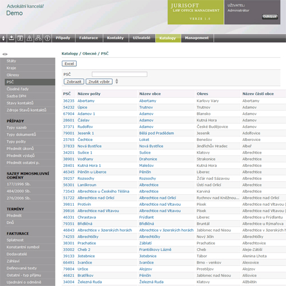Open Předmět výdajů sidebar item

(x=30, y=156)
